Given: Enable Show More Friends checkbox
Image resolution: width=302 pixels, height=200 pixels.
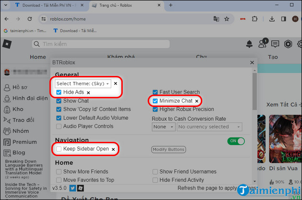Looking at the screenshot, I should click(x=59, y=172).
